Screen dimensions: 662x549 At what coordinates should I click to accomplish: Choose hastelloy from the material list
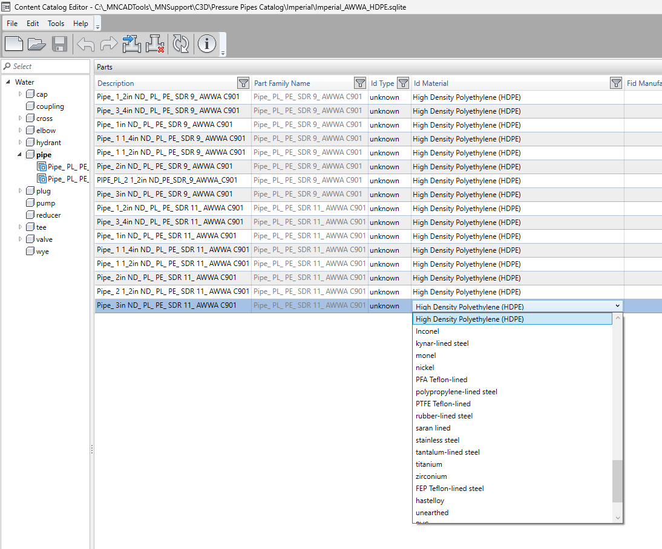pos(512,501)
